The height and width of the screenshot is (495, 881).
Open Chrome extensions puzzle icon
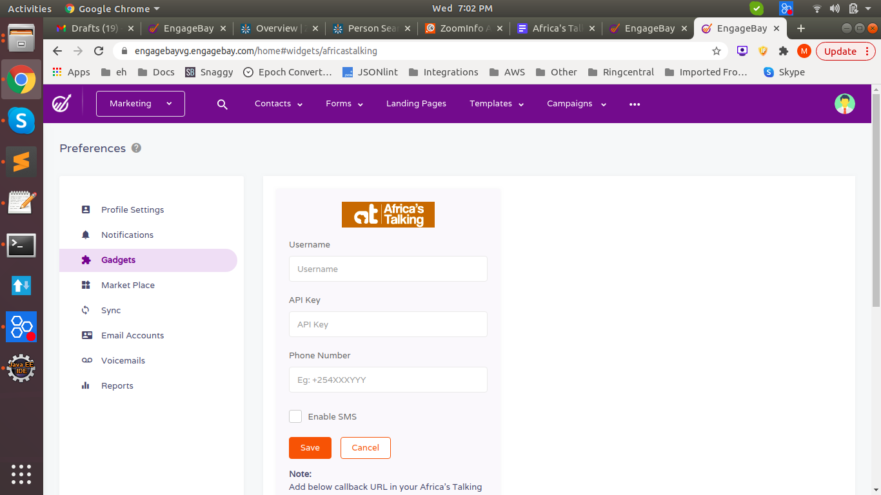[x=784, y=51]
